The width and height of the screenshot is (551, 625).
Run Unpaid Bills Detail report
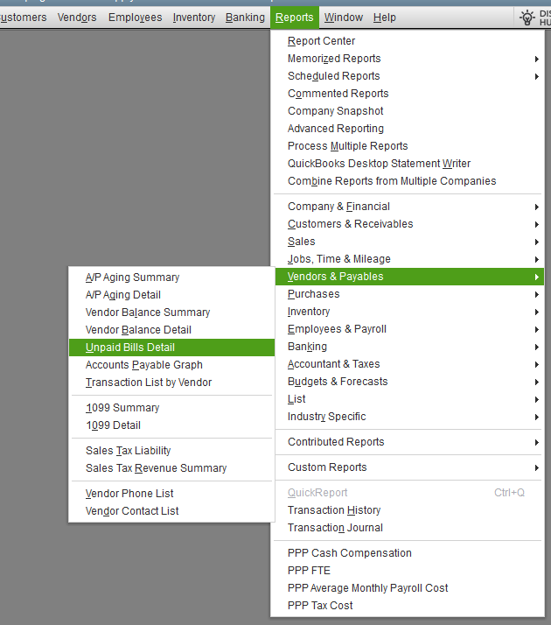(171, 348)
